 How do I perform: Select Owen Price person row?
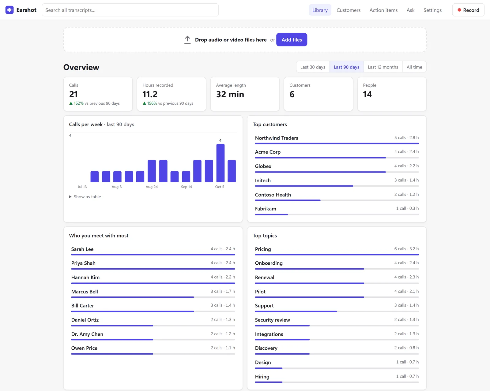pyautogui.click(x=153, y=350)
